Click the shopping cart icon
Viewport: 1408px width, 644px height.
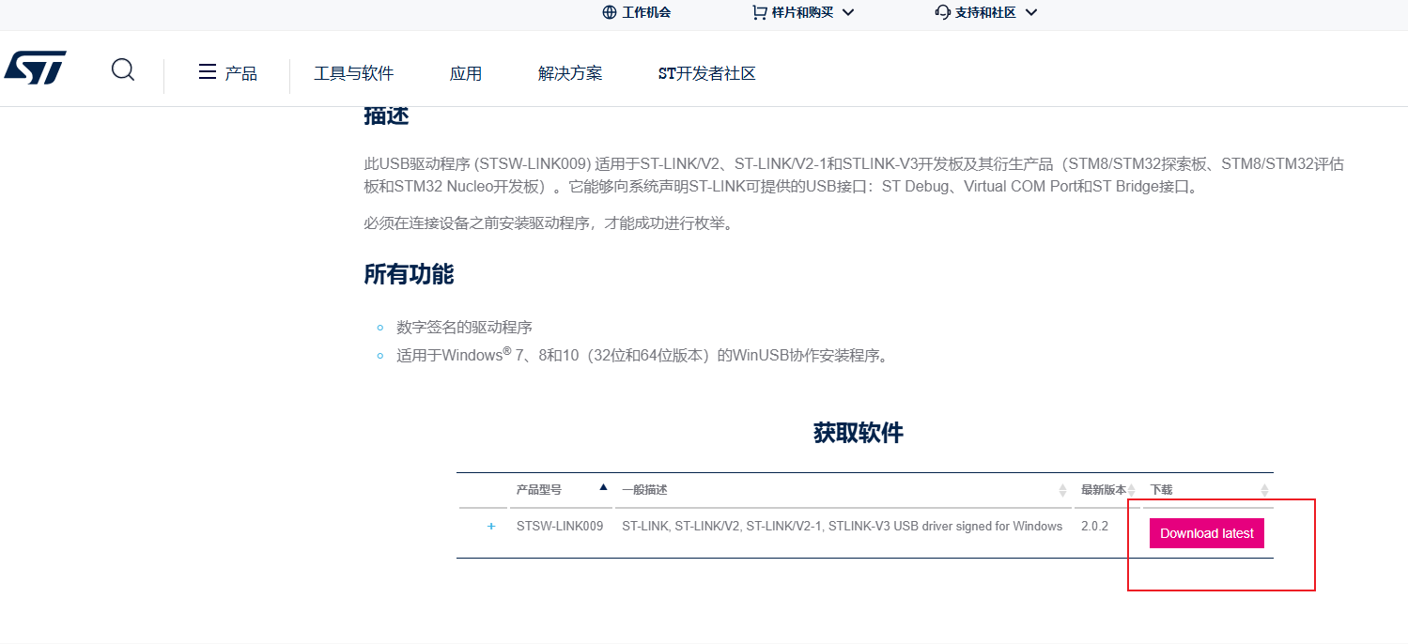pos(759,12)
